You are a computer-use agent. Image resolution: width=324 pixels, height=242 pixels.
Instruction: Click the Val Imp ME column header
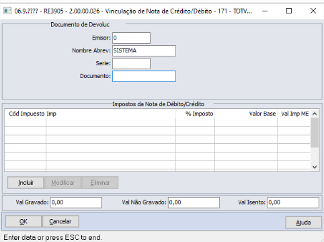point(294,114)
